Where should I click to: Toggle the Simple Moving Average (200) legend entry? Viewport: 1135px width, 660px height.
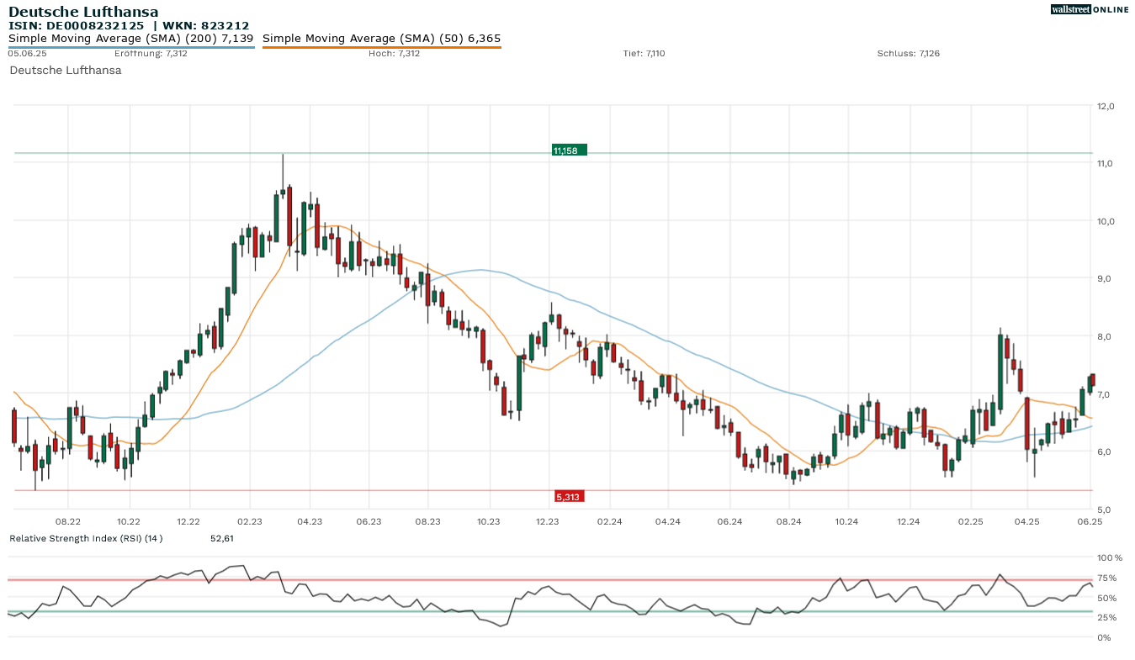130,39
